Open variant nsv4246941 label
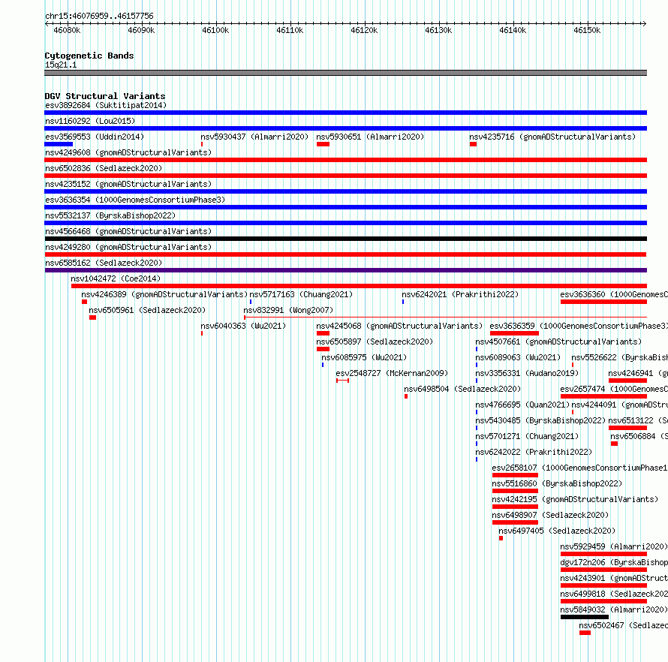The width and height of the screenshot is (668, 662). pos(638,373)
